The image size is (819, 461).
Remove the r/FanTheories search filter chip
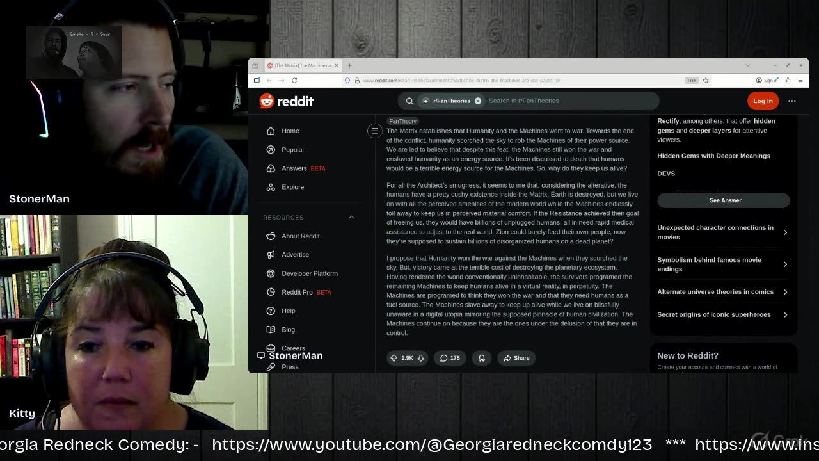[x=477, y=101]
